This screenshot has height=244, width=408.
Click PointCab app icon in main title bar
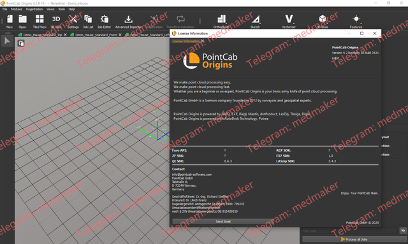coord(3,3)
